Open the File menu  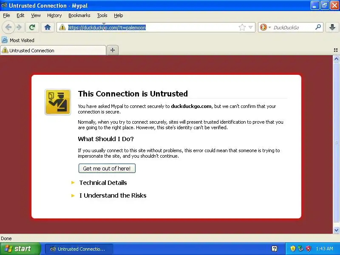[x=6, y=15]
